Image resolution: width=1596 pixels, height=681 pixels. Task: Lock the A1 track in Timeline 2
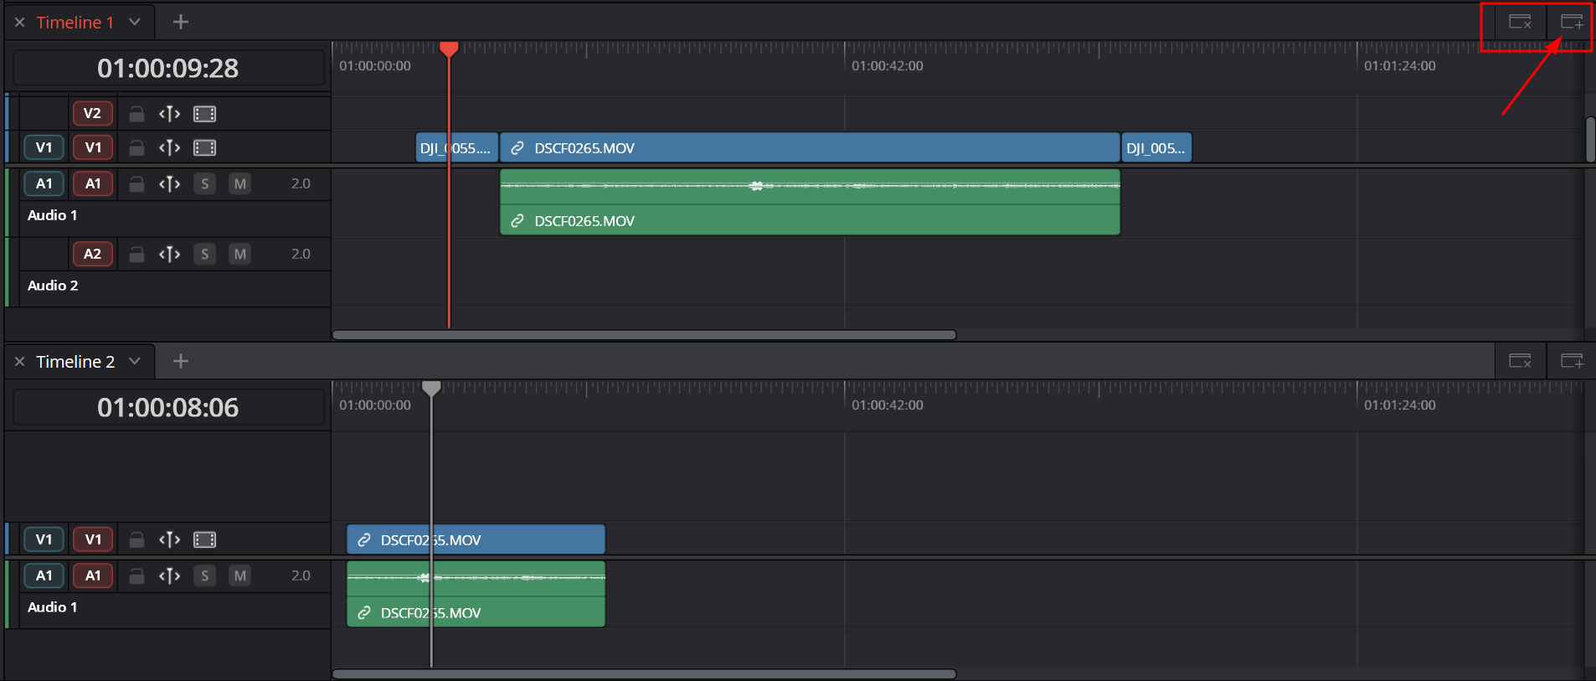pyautogui.click(x=136, y=575)
